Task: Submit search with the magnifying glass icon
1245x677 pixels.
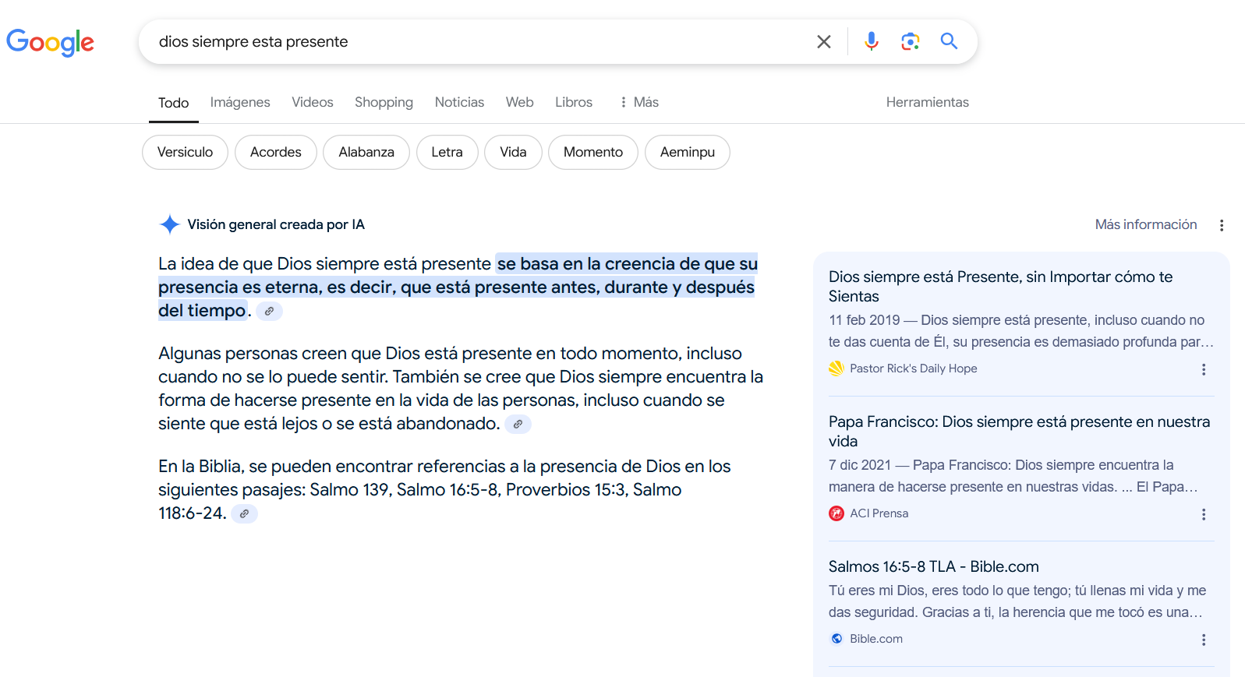Action: pos(949,41)
